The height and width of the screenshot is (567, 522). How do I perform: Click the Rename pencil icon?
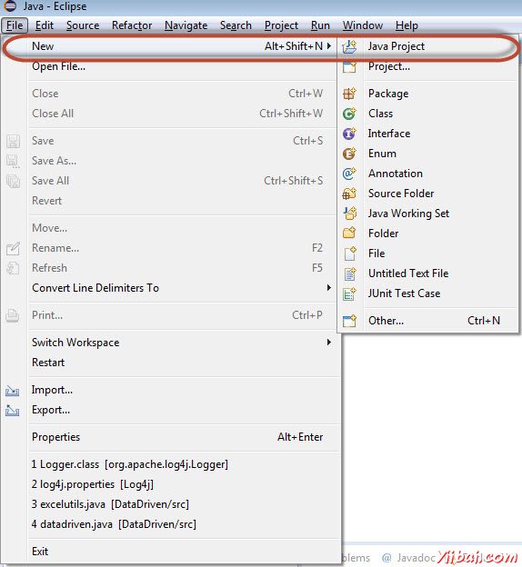point(13,248)
